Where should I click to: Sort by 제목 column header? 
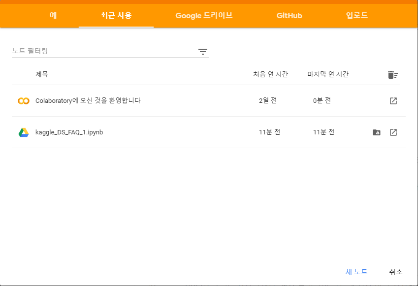(42, 74)
